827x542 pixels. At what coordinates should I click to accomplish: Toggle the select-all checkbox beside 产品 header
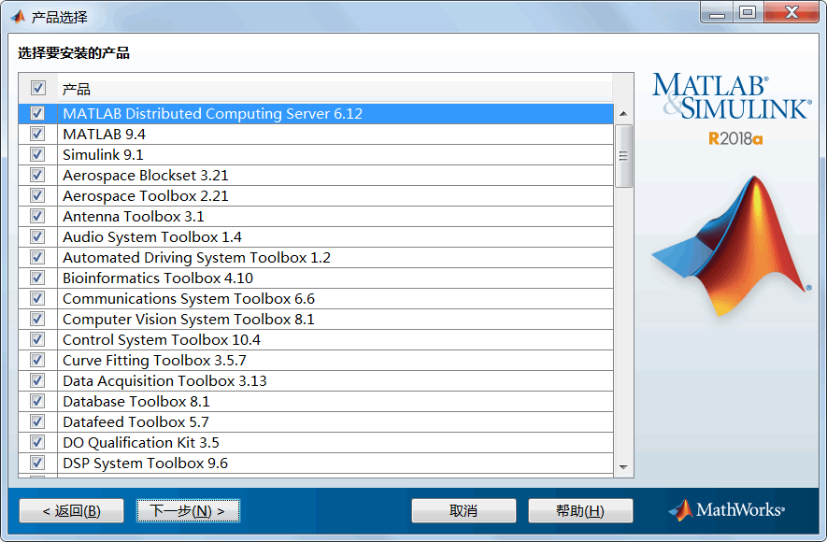coord(38,88)
